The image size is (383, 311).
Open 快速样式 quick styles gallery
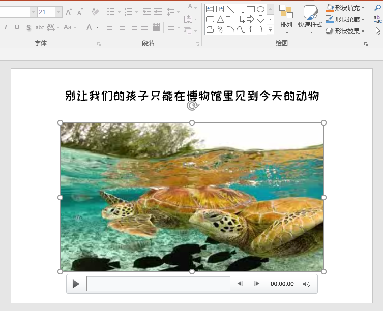[x=310, y=19]
